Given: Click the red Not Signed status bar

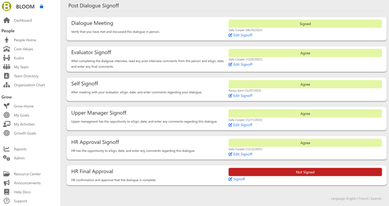Looking at the screenshot, I should pos(305,172).
